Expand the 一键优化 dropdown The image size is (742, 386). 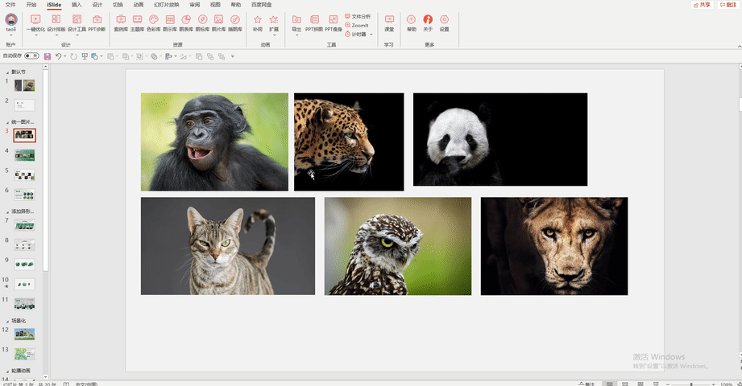point(36,35)
